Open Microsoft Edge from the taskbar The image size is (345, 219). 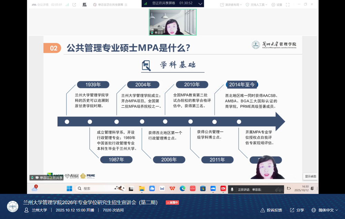[182, 189]
